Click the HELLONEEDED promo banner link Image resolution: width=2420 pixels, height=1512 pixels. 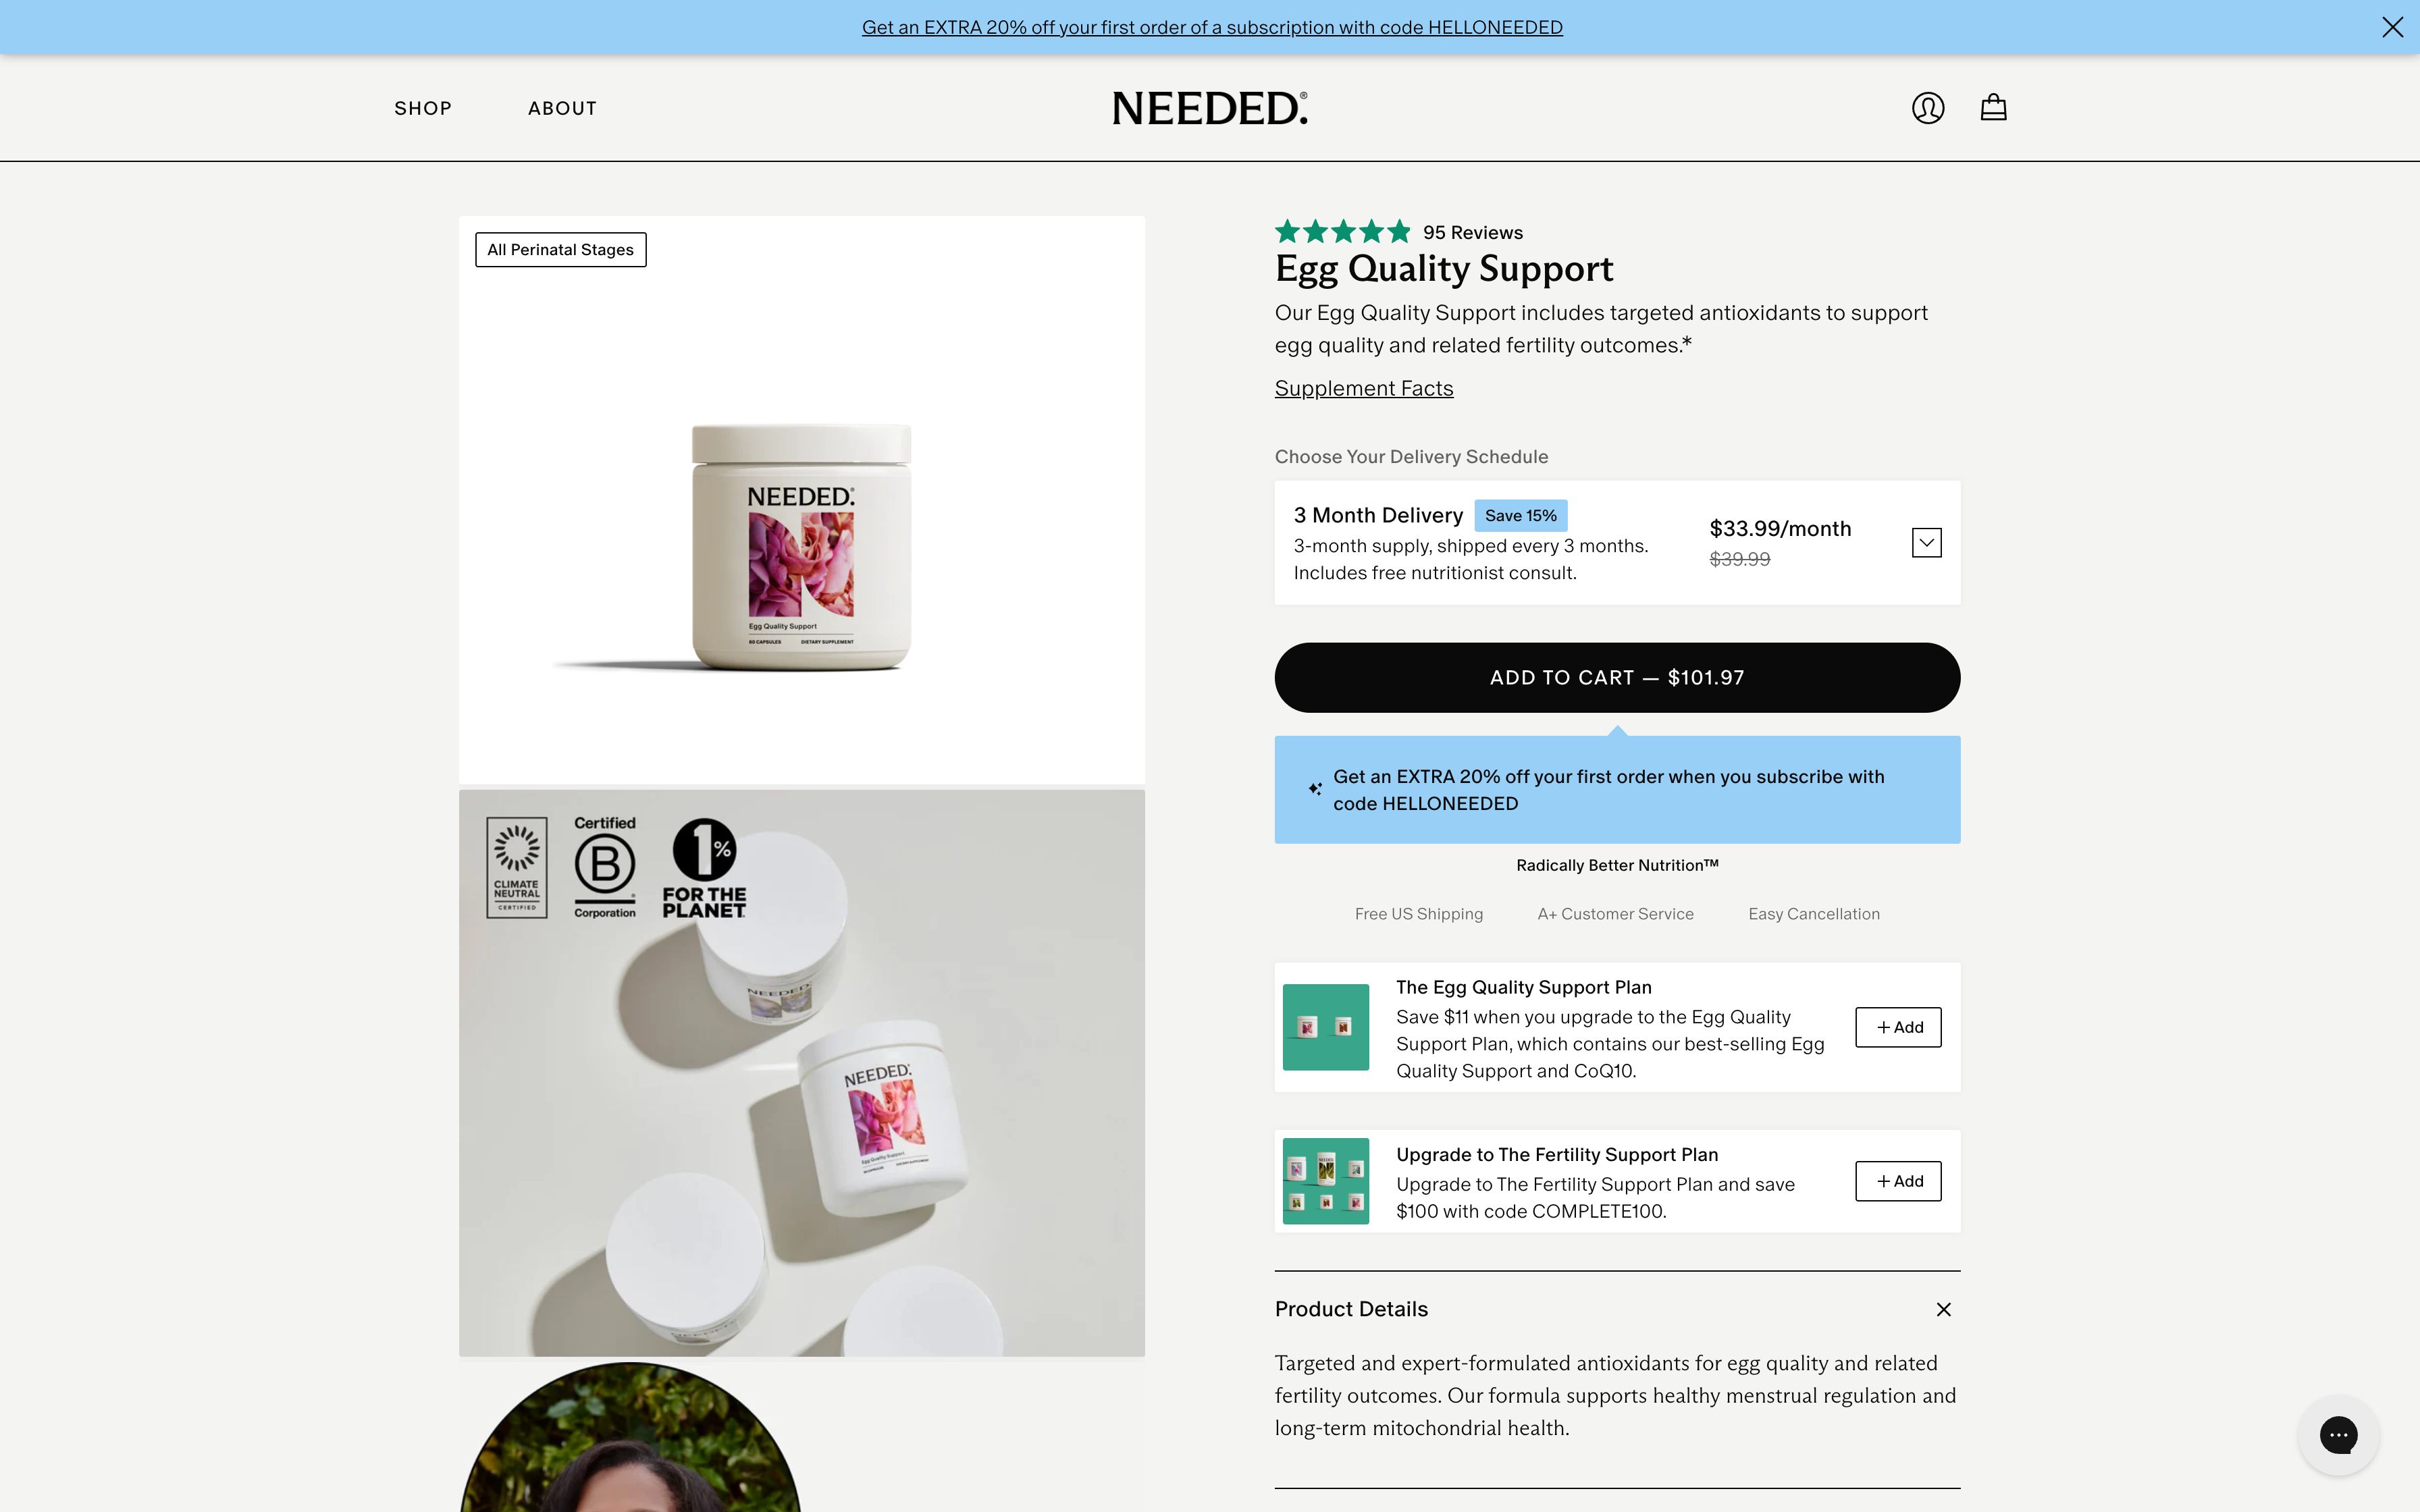[x=1212, y=27]
